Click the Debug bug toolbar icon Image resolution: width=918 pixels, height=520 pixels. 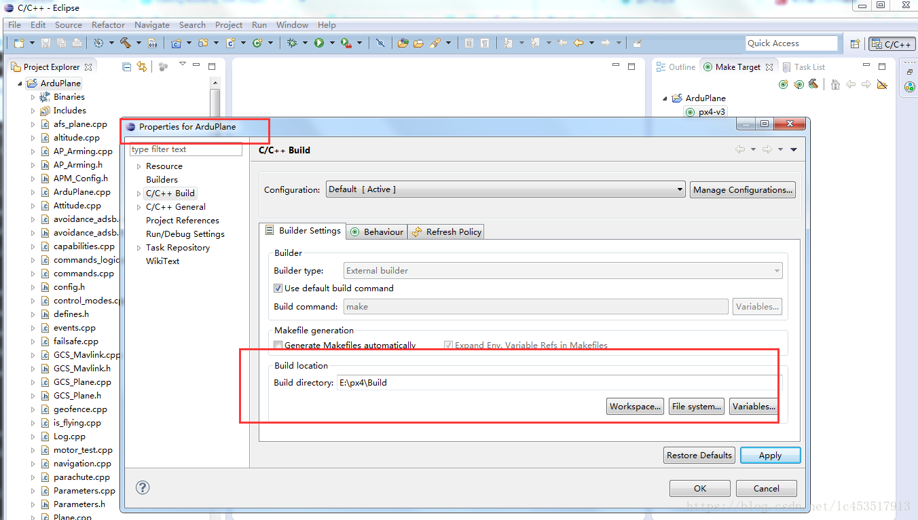(292, 43)
